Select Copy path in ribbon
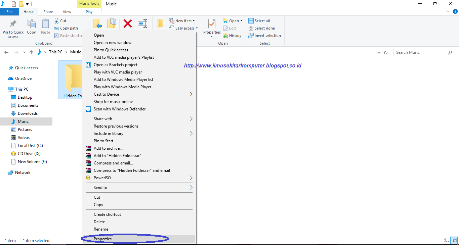The height and width of the screenshot is (245, 459). pos(66,28)
